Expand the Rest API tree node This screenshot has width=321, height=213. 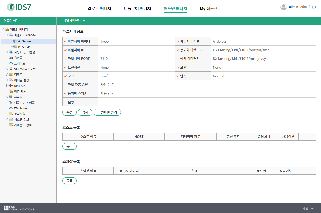click(x=7, y=86)
